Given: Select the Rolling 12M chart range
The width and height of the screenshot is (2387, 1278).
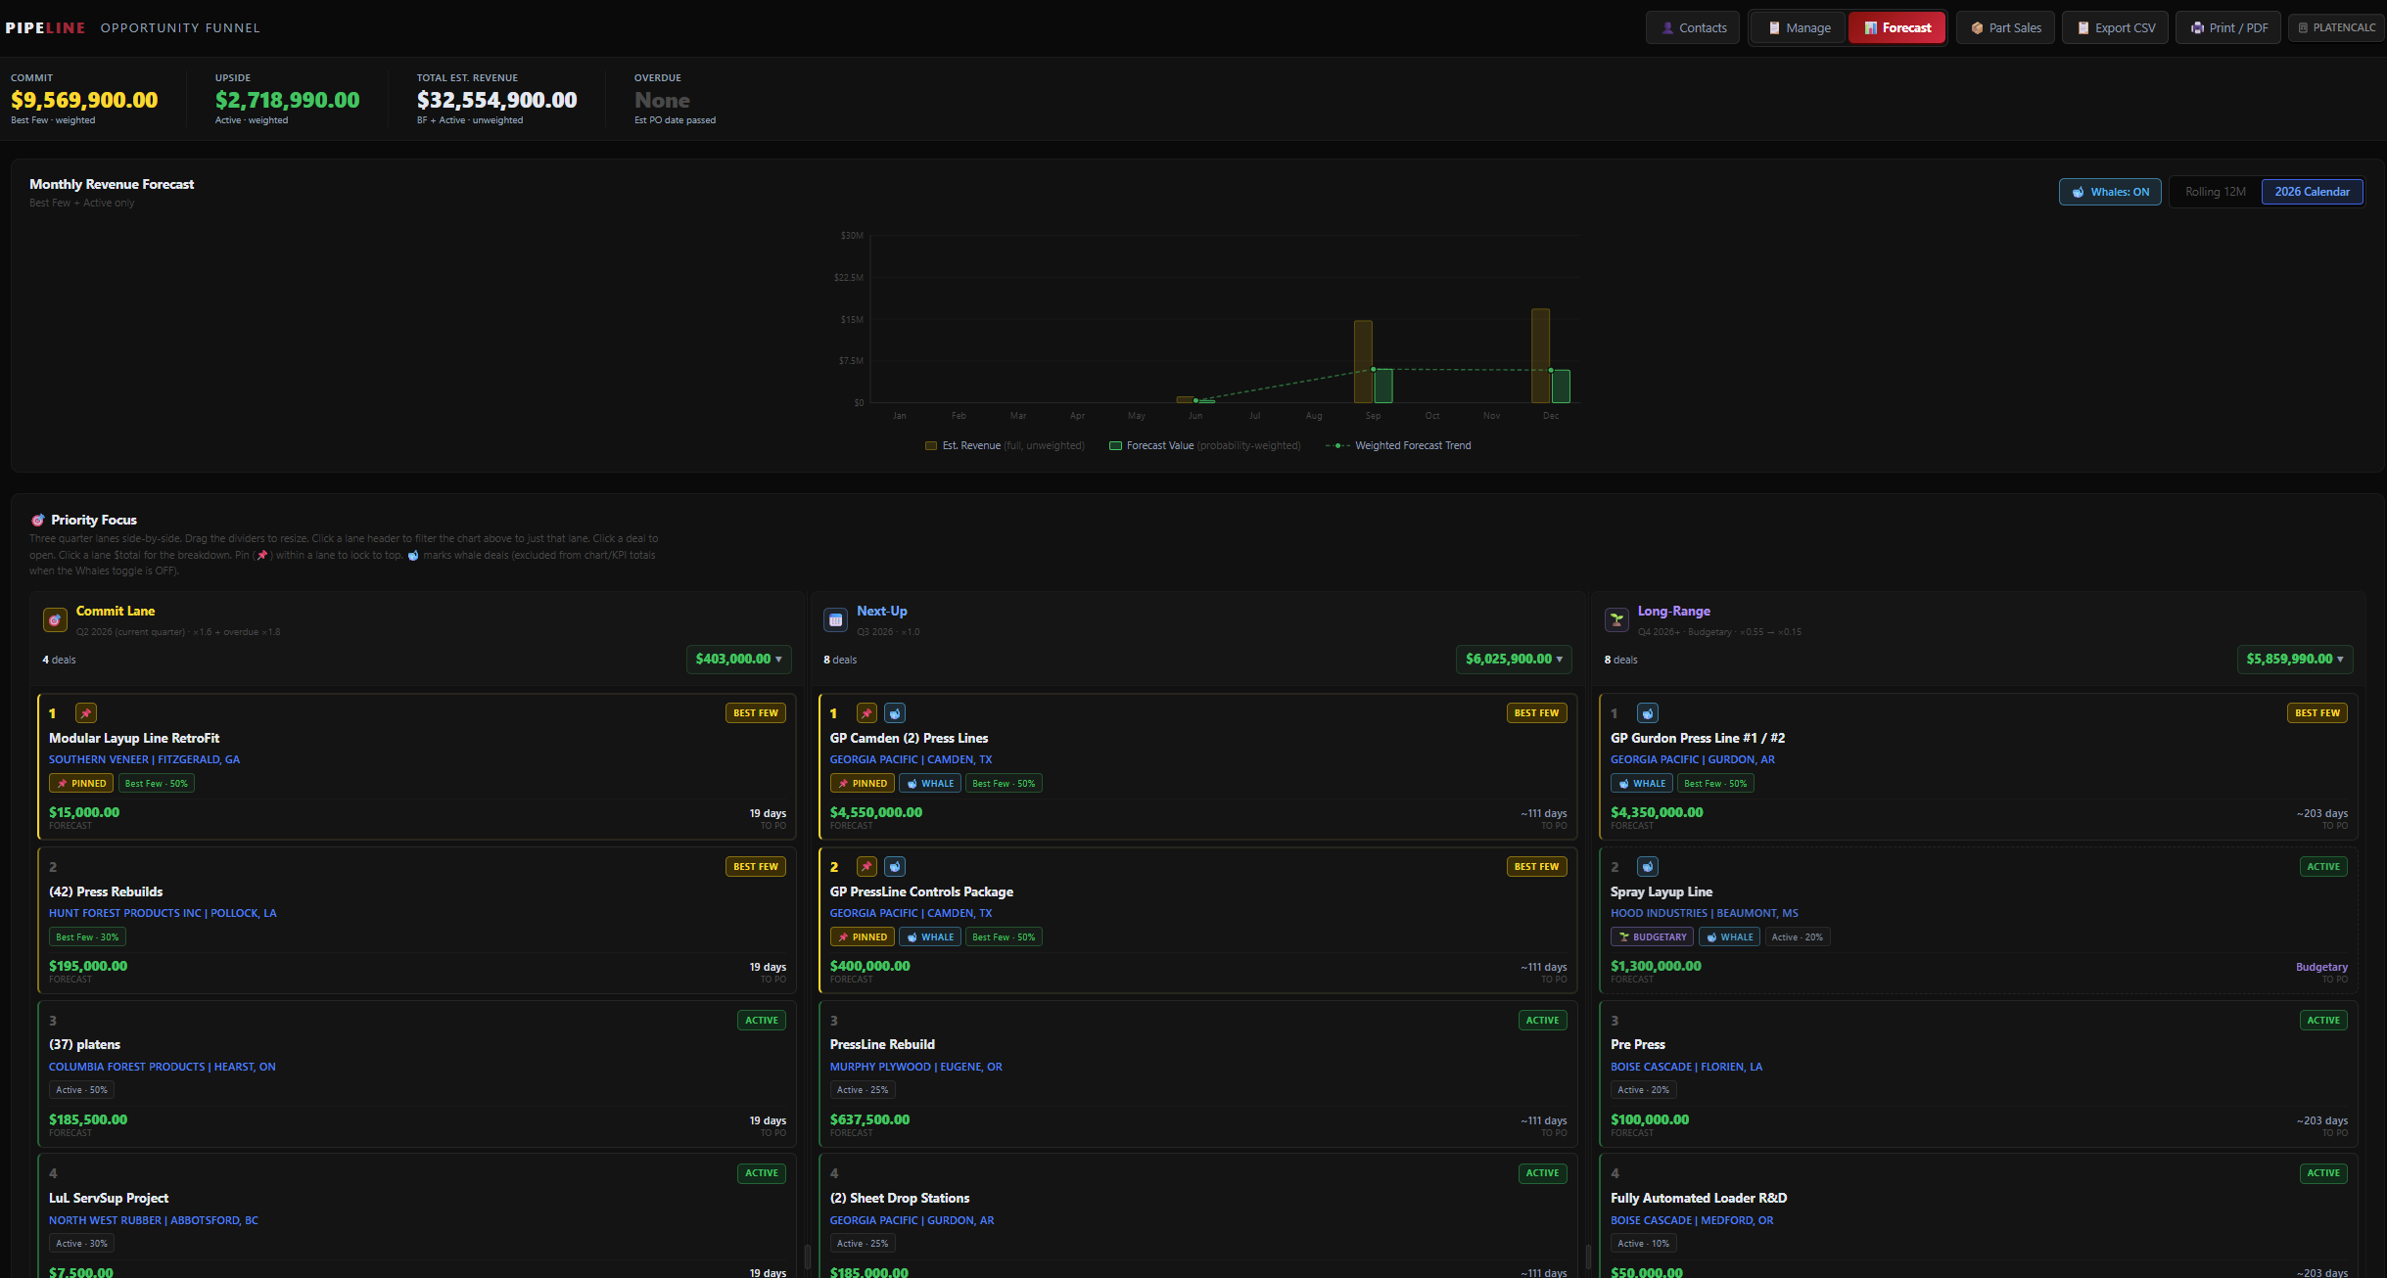Looking at the screenshot, I should [x=2216, y=192].
